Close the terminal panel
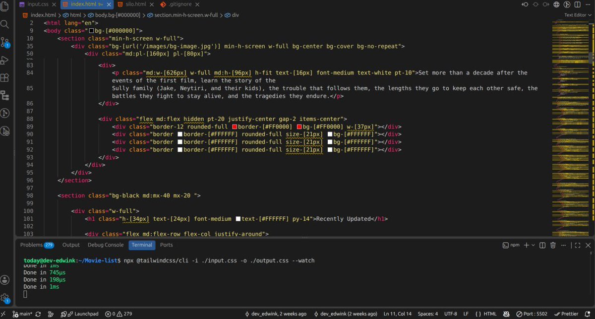The width and height of the screenshot is (595, 319). (588, 245)
